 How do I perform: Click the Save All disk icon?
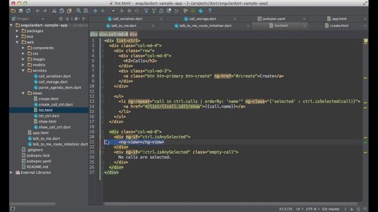click(21, 11)
